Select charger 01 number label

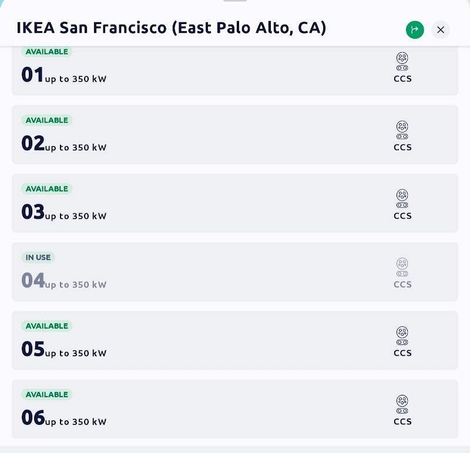click(x=32, y=75)
